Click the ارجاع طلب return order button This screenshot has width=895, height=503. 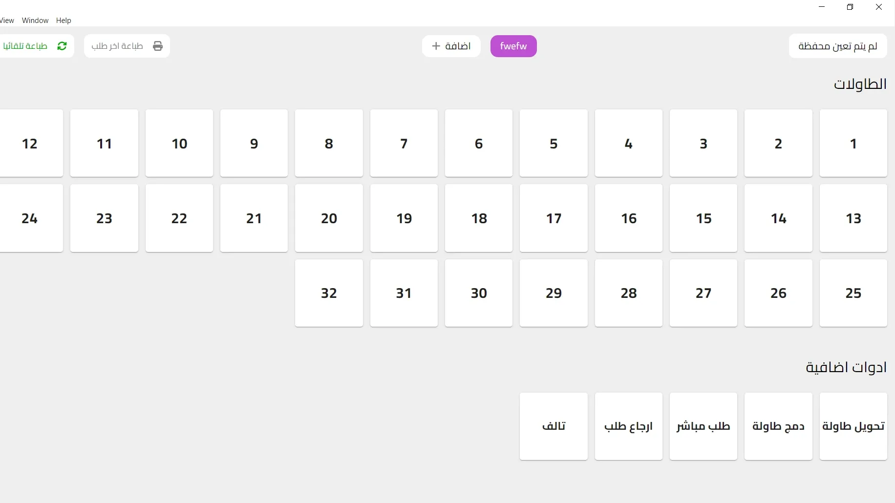coord(628,426)
